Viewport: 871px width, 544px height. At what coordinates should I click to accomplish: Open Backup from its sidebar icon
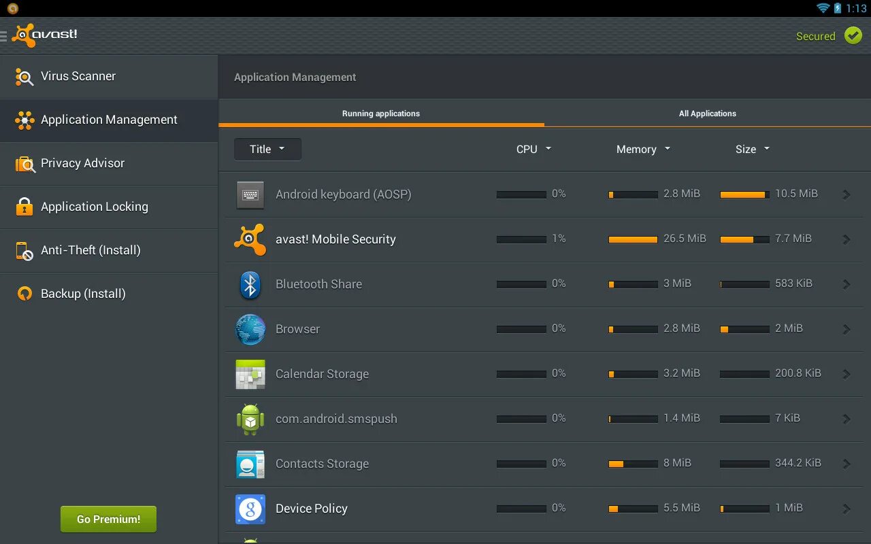(x=23, y=293)
